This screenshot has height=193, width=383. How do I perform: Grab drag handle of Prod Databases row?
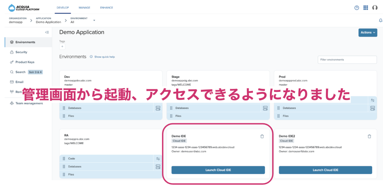point(279,108)
